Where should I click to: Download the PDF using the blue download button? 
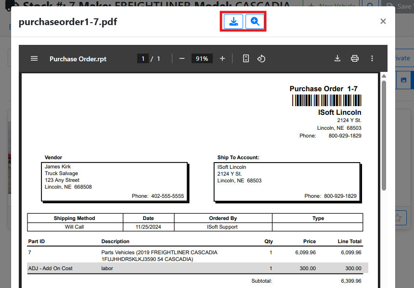233,22
